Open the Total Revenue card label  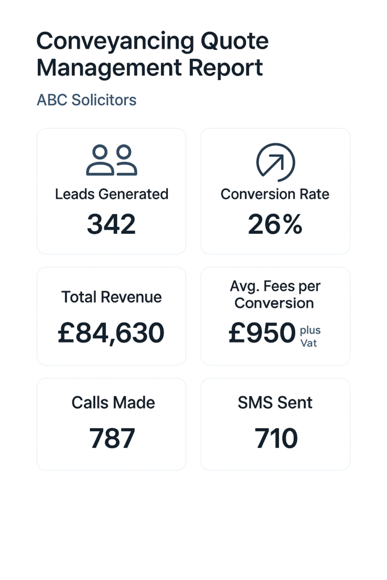tap(112, 297)
